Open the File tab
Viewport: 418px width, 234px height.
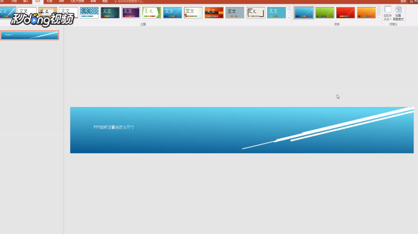(x=2, y=1)
